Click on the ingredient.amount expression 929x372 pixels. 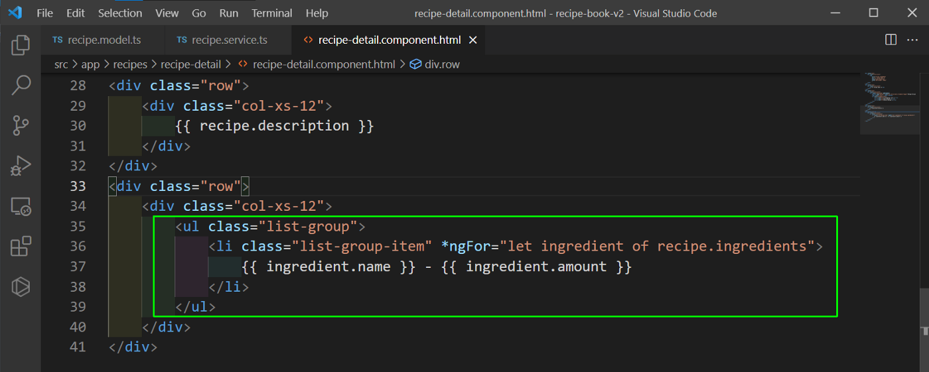coord(536,267)
